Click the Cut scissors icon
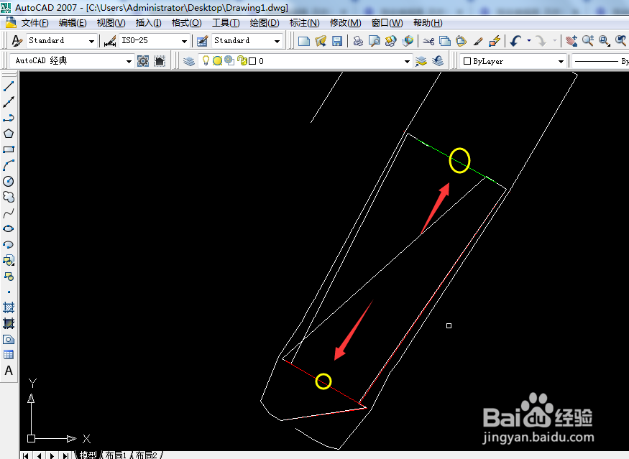Viewport: 629px width, 459px height. [x=428, y=40]
